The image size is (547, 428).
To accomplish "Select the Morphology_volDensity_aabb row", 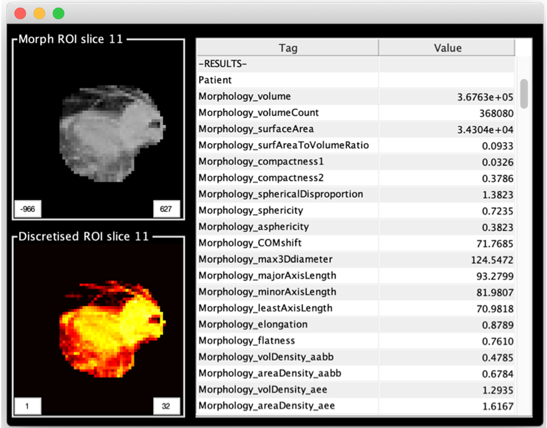I will coord(356,357).
